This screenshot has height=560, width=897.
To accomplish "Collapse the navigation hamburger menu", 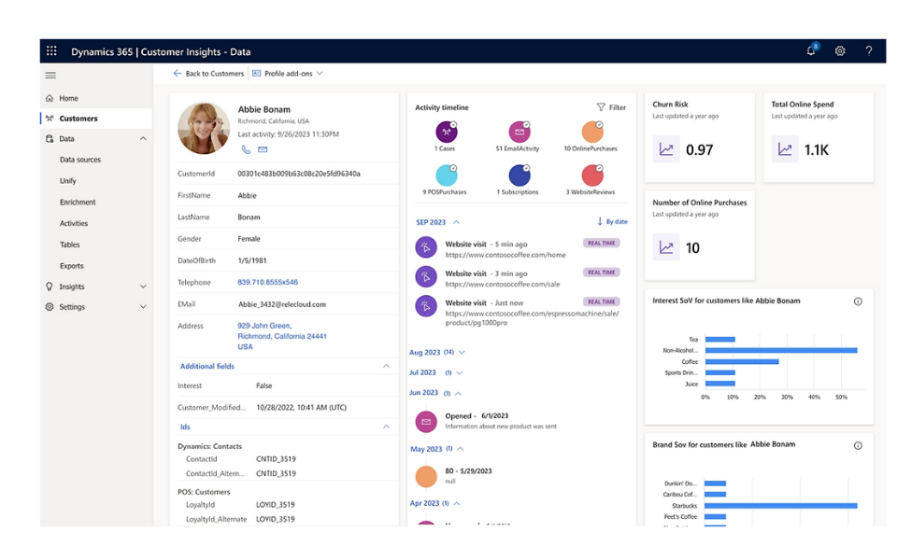I will pyautogui.click(x=50, y=76).
